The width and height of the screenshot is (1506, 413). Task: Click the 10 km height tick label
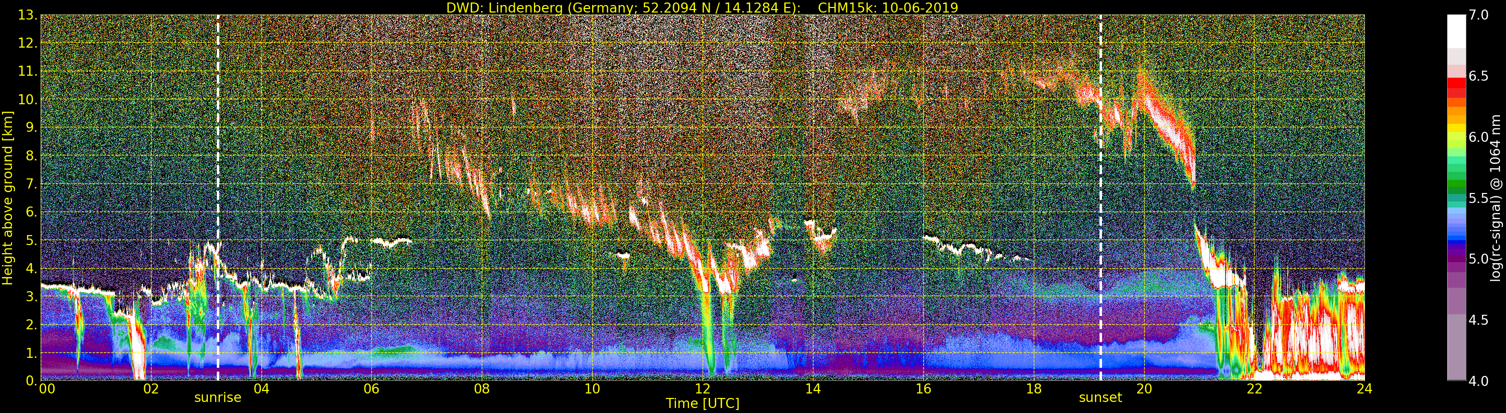28,100
